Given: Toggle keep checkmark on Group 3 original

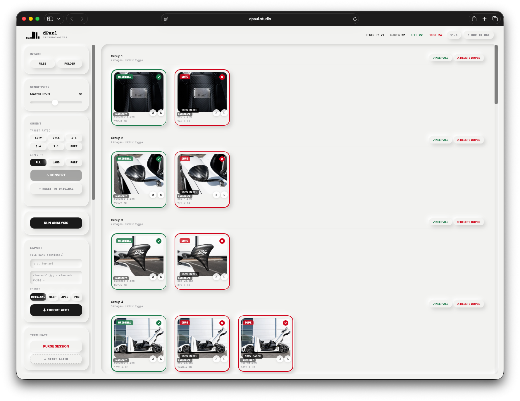Looking at the screenshot, I should (x=159, y=241).
